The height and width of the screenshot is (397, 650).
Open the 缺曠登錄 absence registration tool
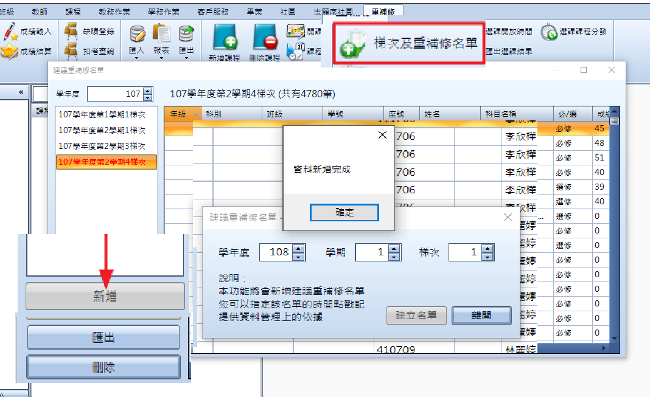tap(89, 32)
